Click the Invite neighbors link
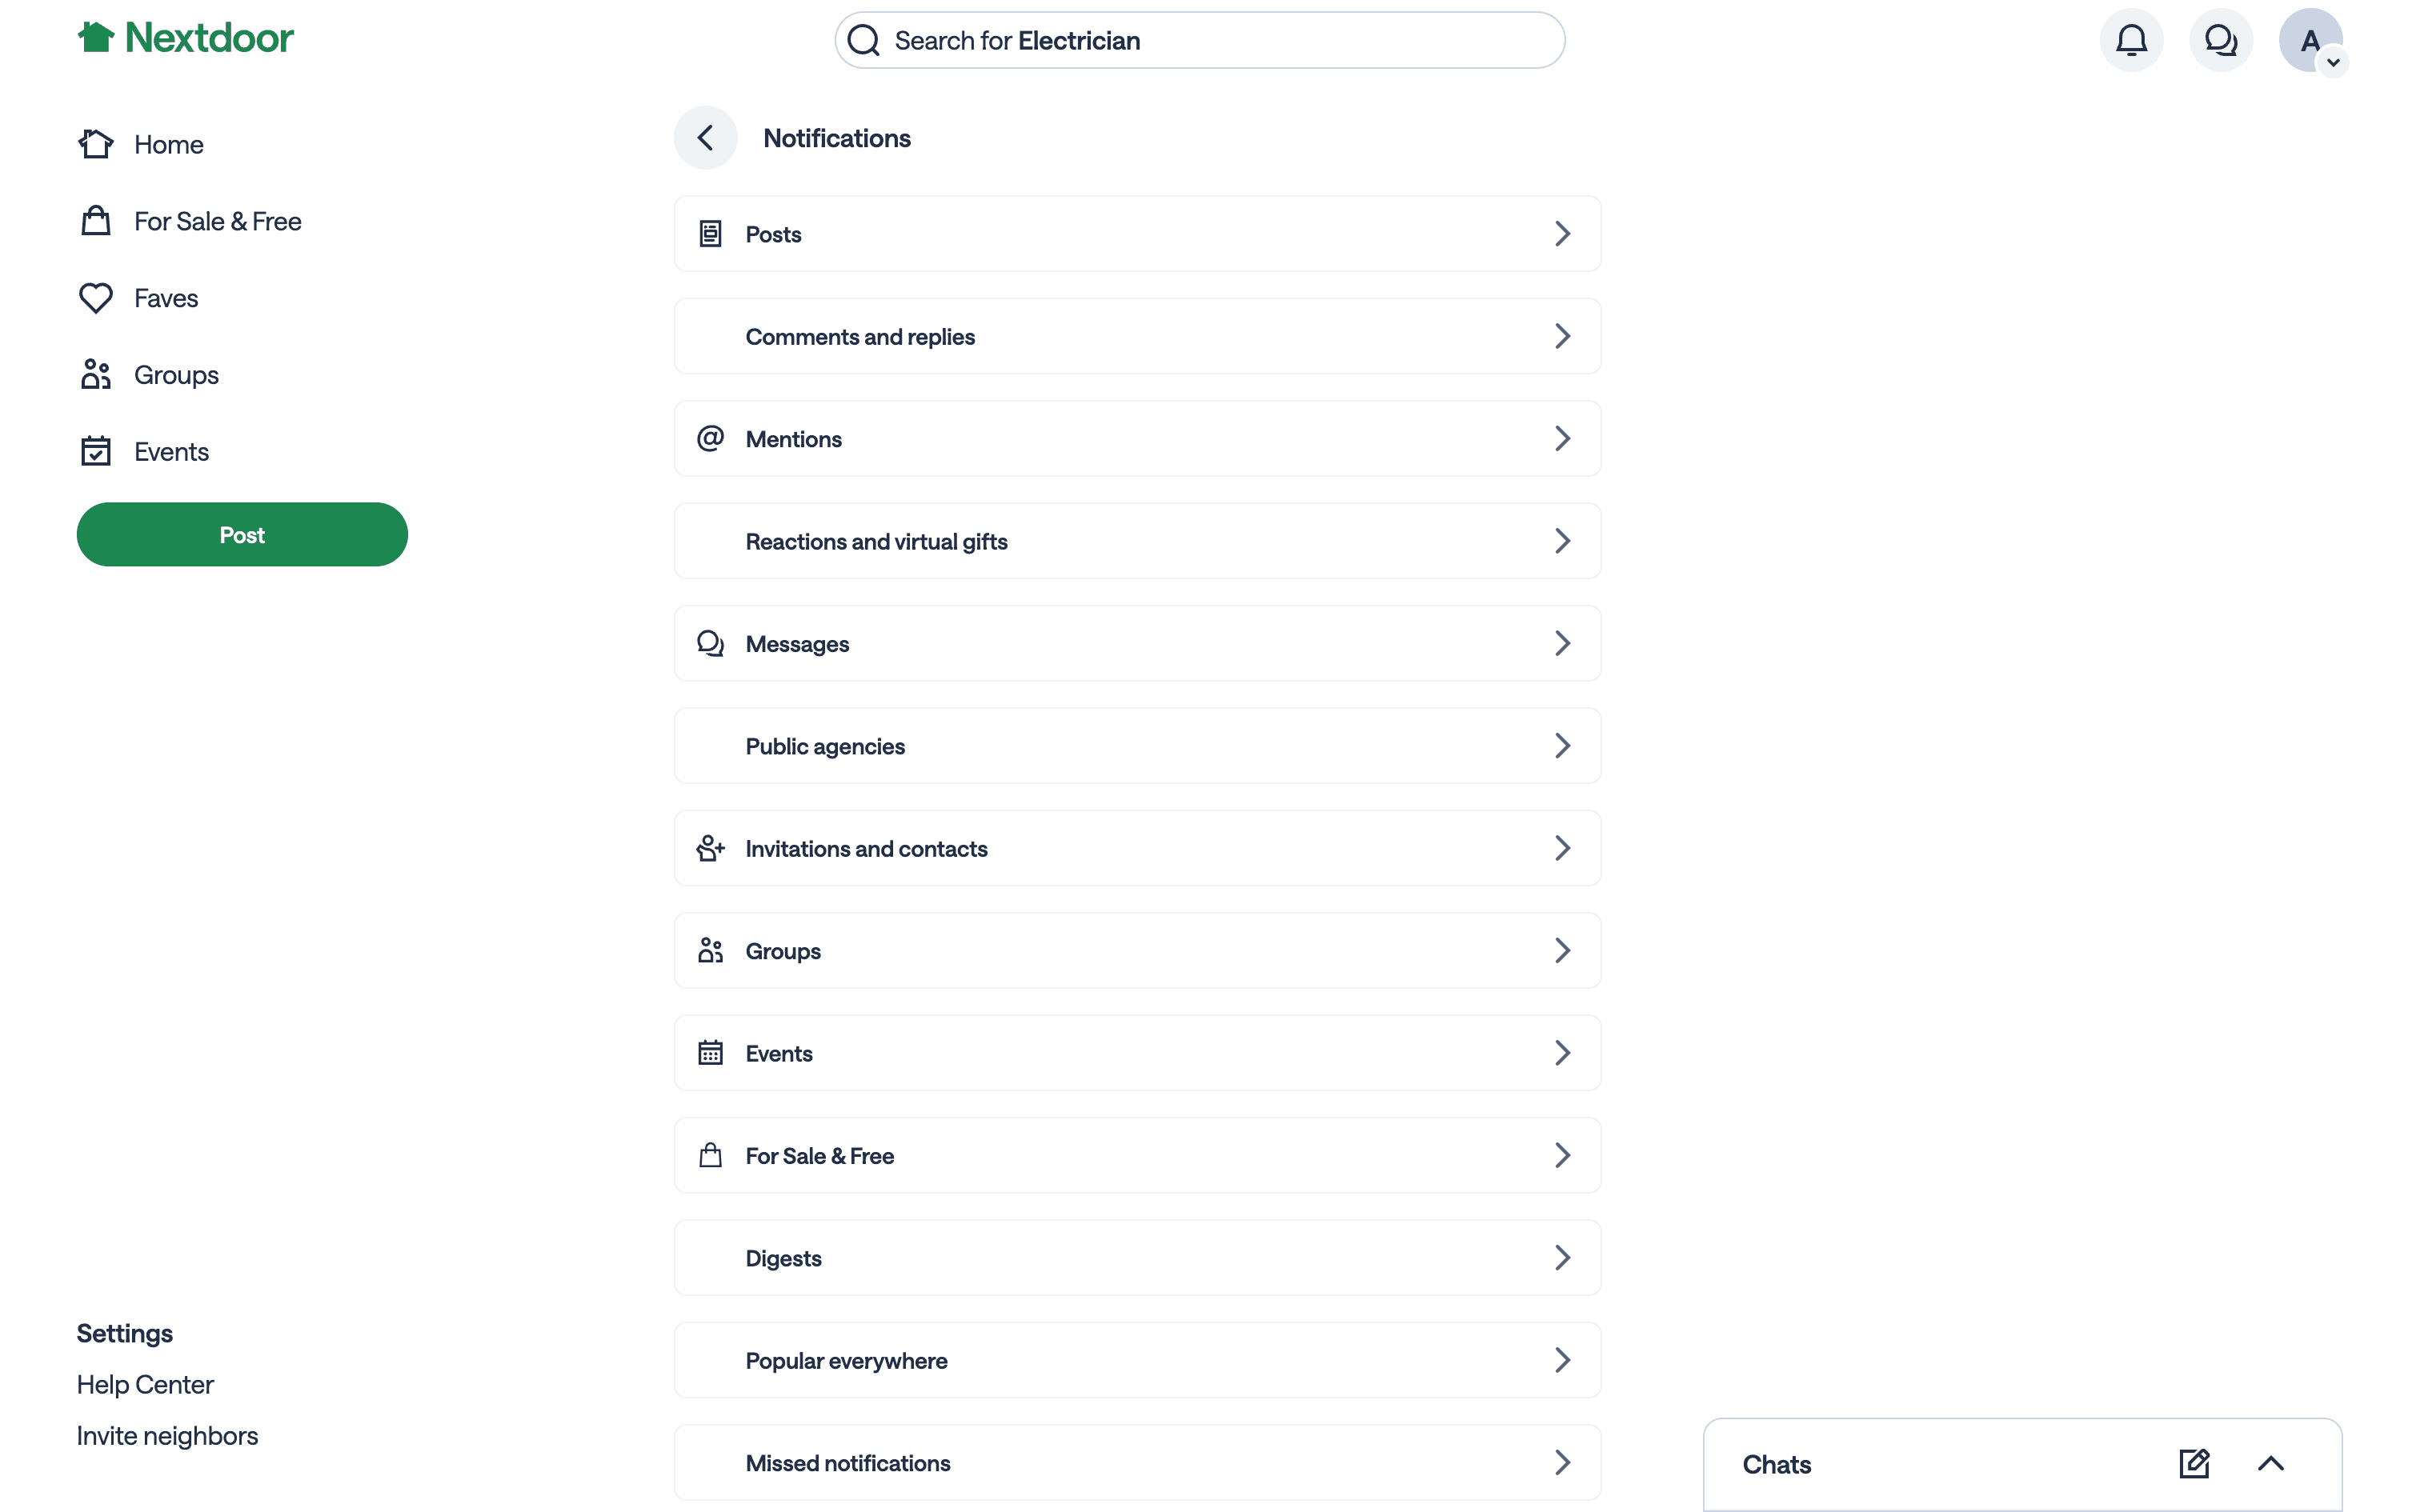Viewport: 2420px width, 1512px height. [167, 1436]
